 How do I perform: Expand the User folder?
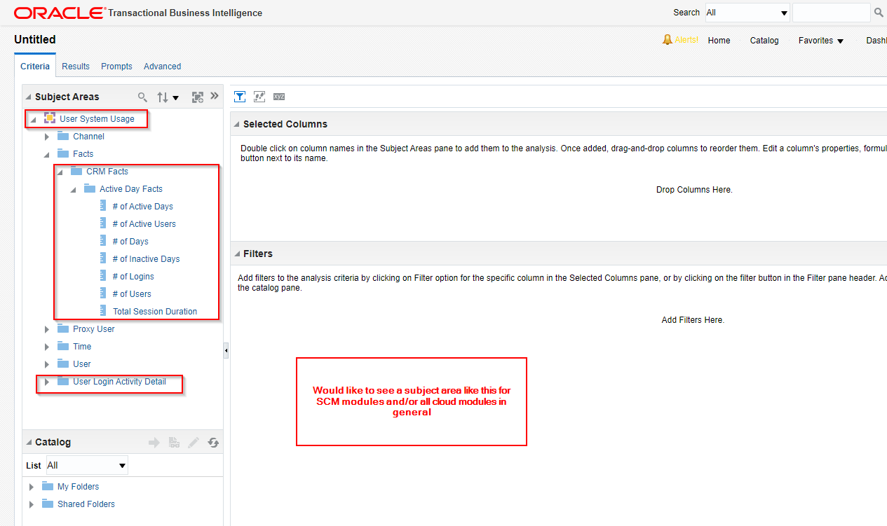[x=47, y=364]
